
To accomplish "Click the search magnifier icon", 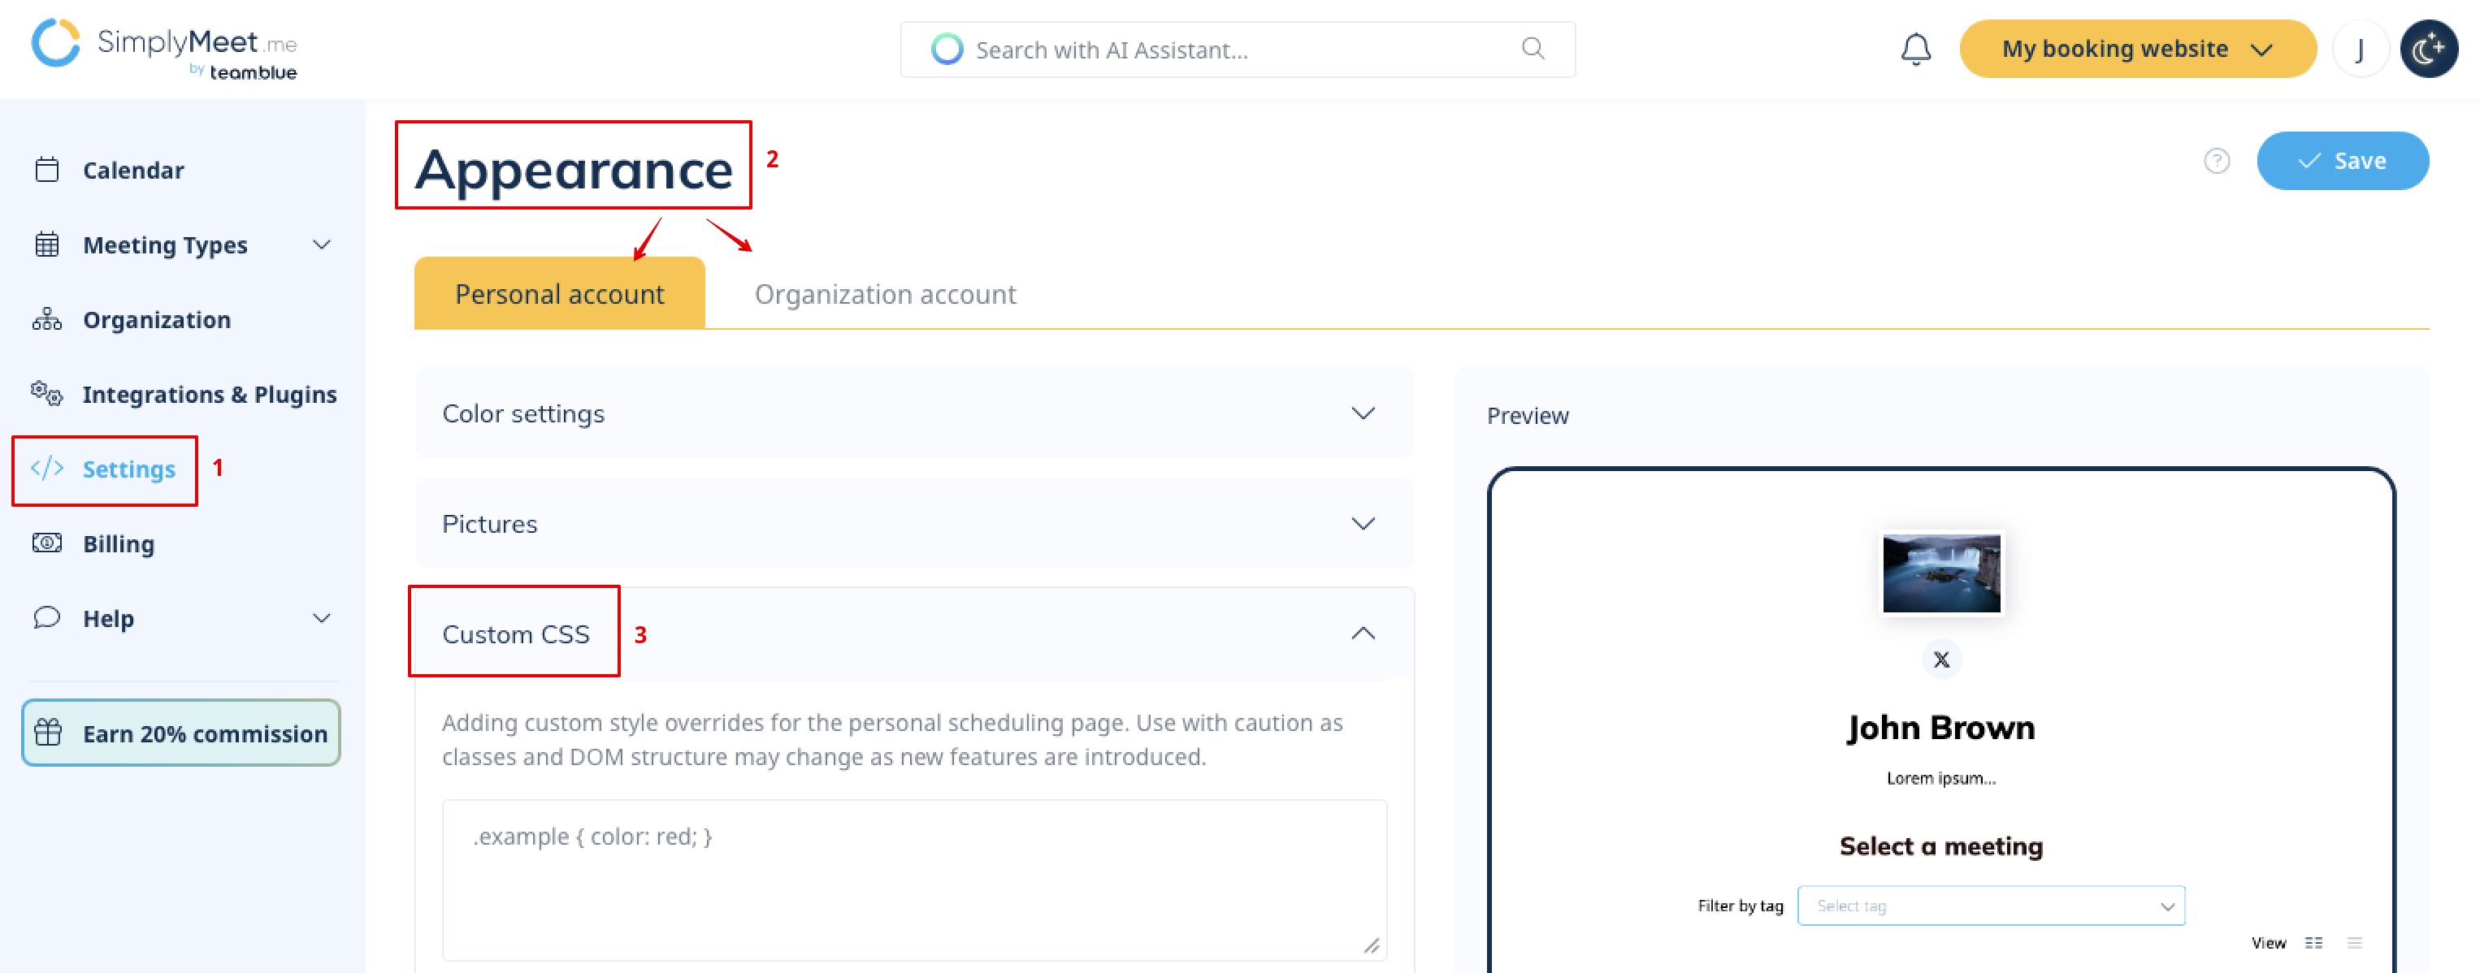I will pyautogui.click(x=1533, y=48).
